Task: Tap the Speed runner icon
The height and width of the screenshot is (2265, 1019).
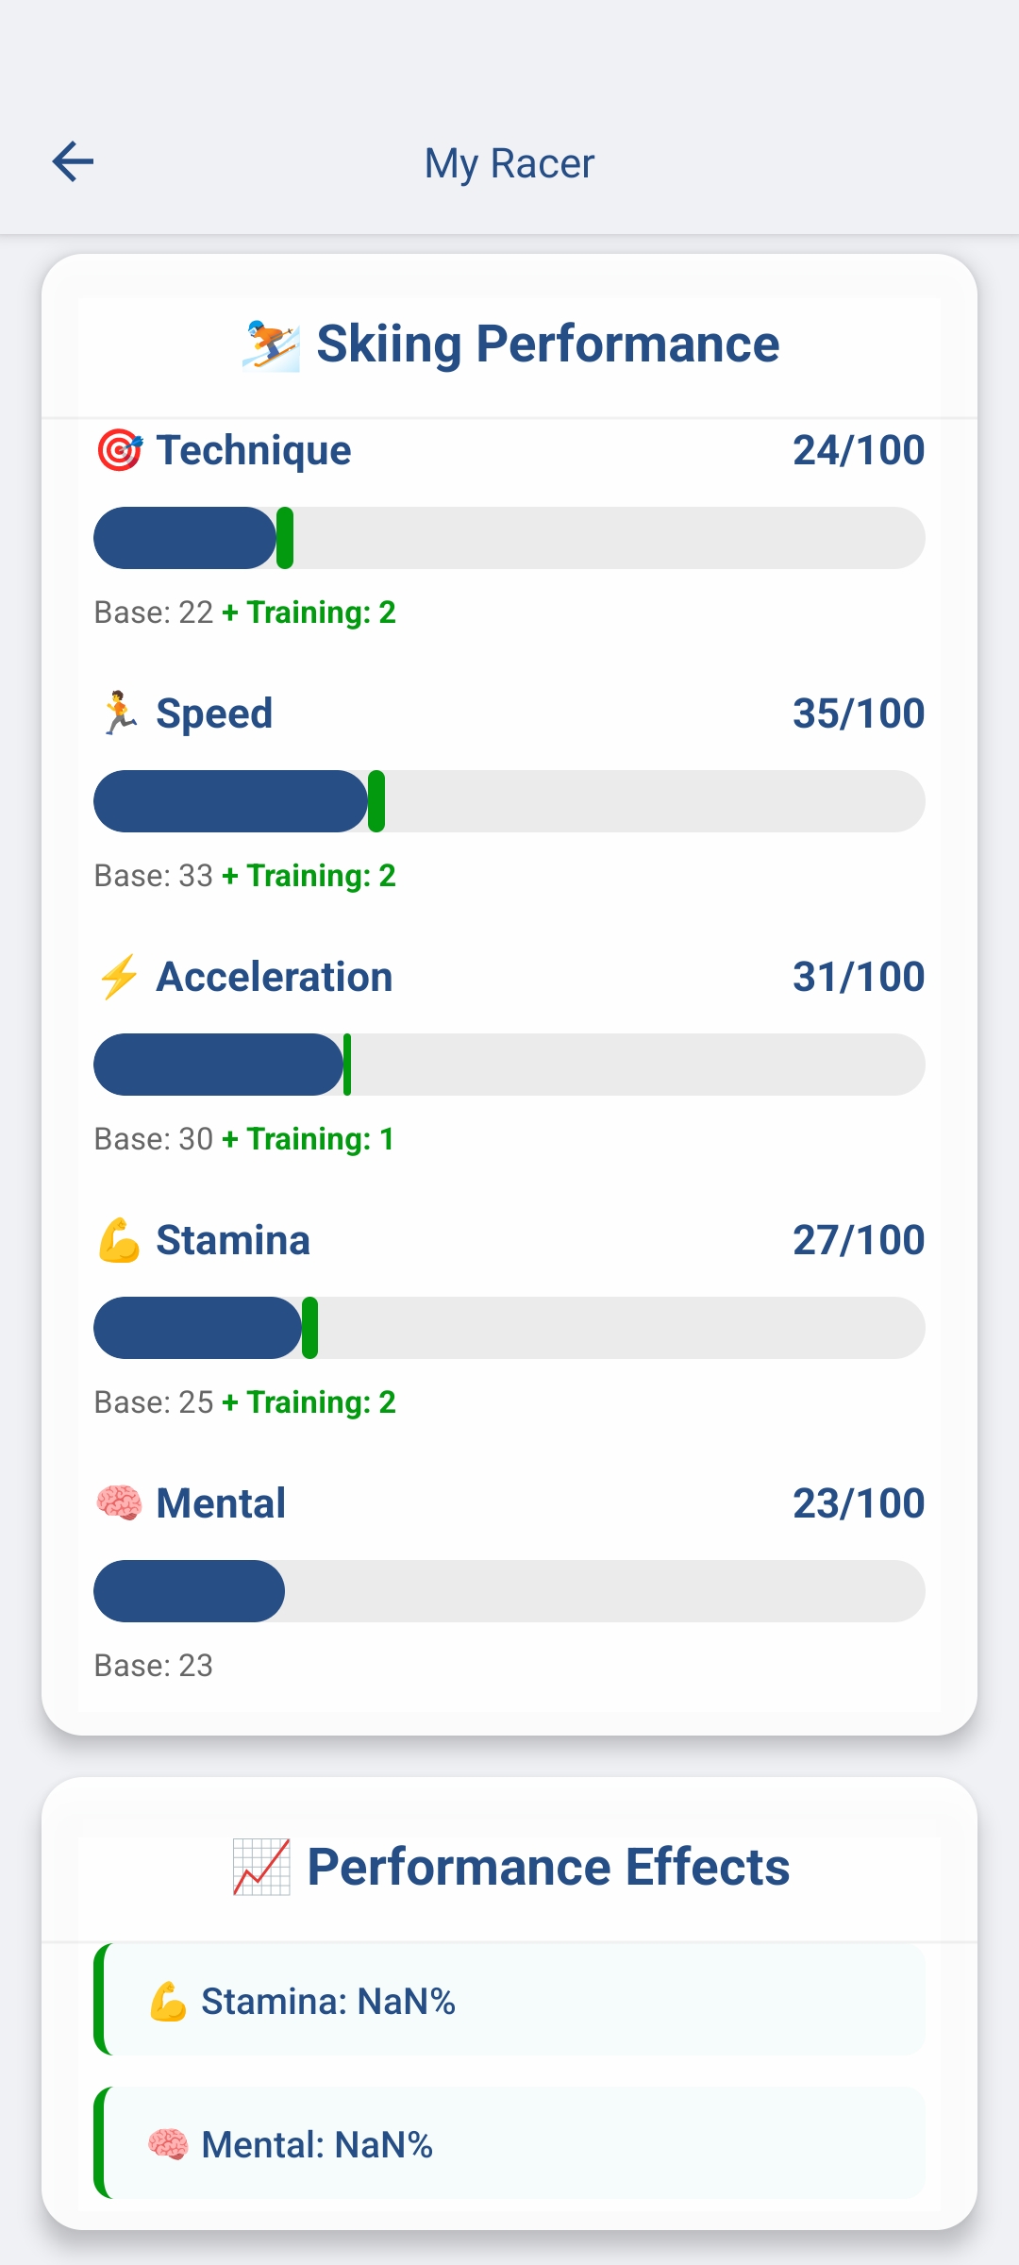Action: (x=120, y=713)
